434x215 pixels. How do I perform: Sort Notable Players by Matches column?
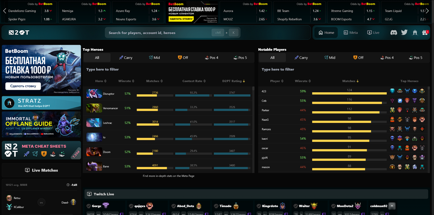(350, 81)
